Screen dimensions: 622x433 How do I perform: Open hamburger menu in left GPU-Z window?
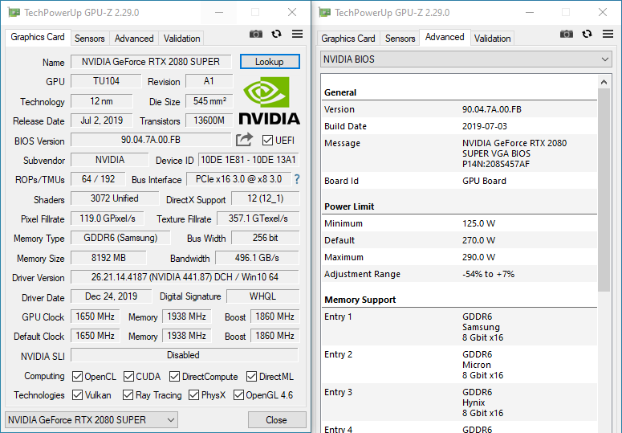point(297,34)
